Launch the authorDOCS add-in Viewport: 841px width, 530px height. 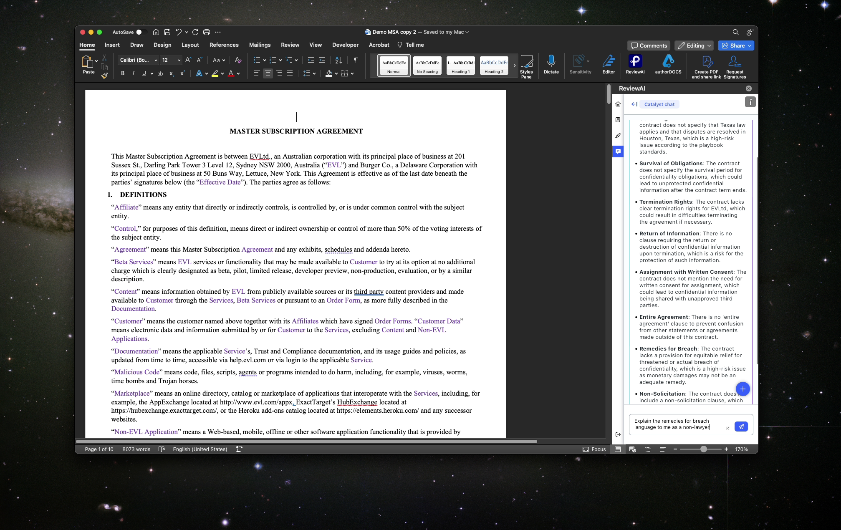[x=668, y=65]
